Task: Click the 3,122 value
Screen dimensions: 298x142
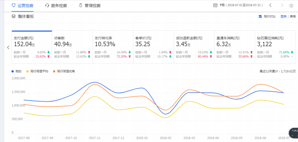Action: (265, 44)
